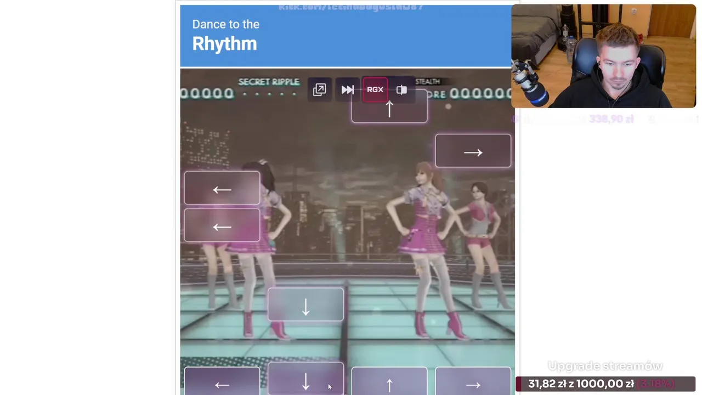The image size is (702, 395).
Task: Click the skip-forward icon in overlay toolbar
Action: [348, 89]
